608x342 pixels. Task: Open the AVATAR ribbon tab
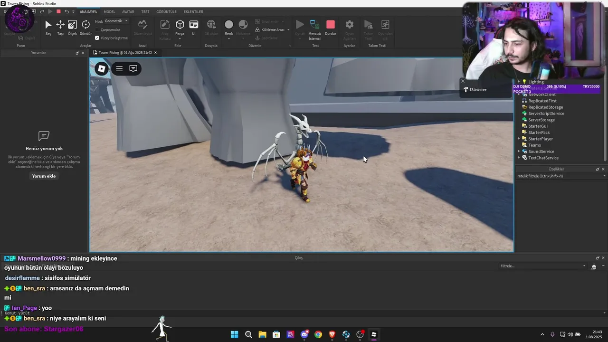pyautogui.click(x=128, y=12)
